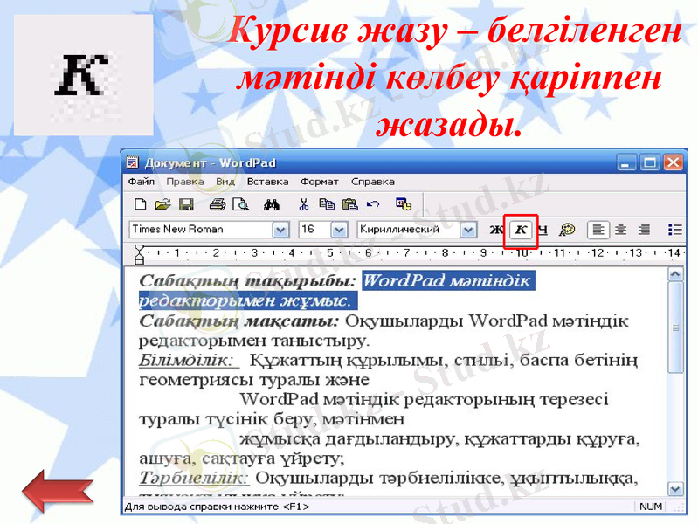Open the Правка menu
Viewport: 698px width, 524px height.
coord(184,182)
